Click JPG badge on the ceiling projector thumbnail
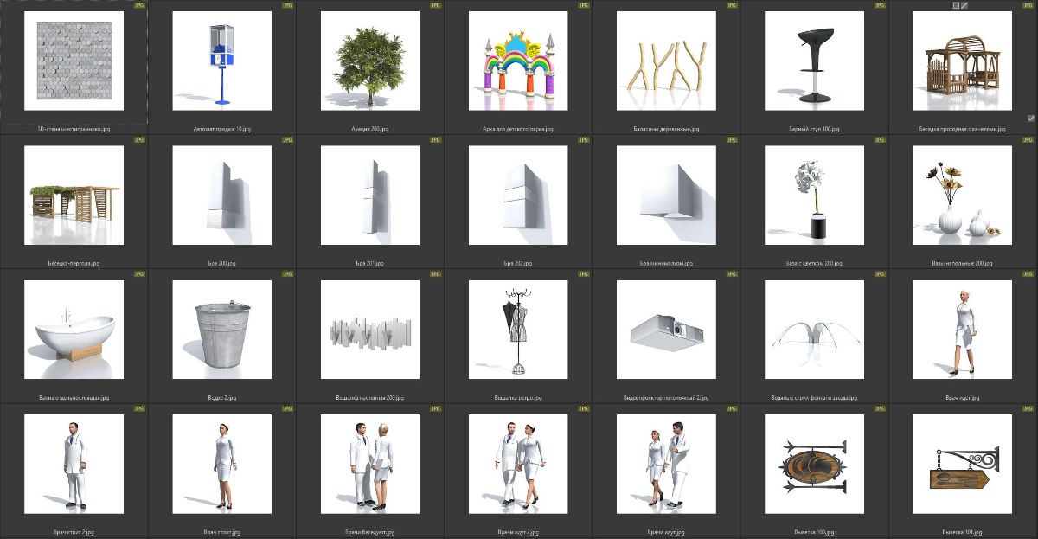The width and height of the screenshot is (1038, 539). (733, 274)
